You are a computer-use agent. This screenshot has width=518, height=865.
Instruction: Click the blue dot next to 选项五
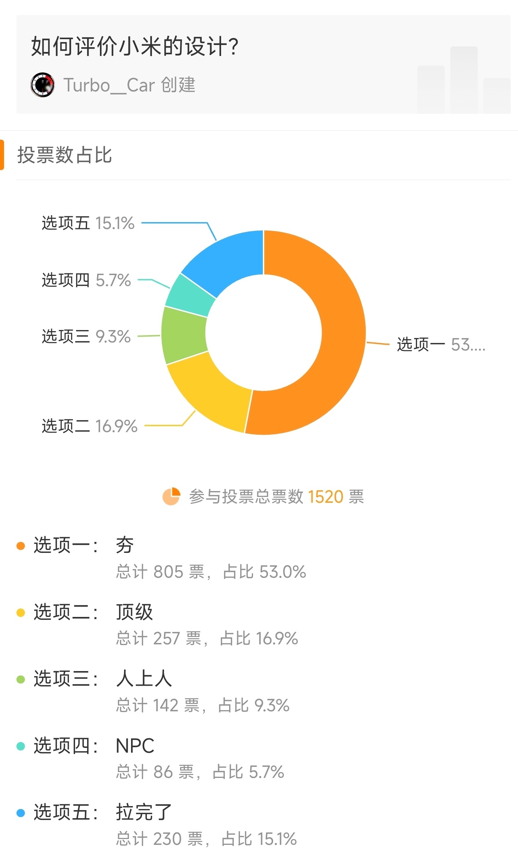tap(21, 813)
